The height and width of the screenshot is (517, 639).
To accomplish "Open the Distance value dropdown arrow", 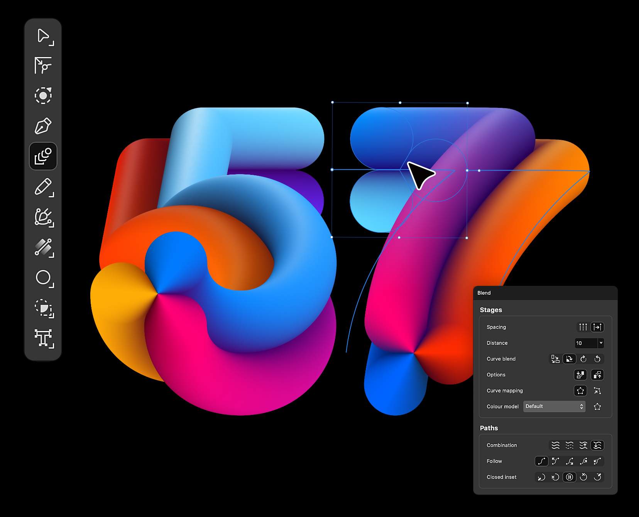I will coord(601,343).
